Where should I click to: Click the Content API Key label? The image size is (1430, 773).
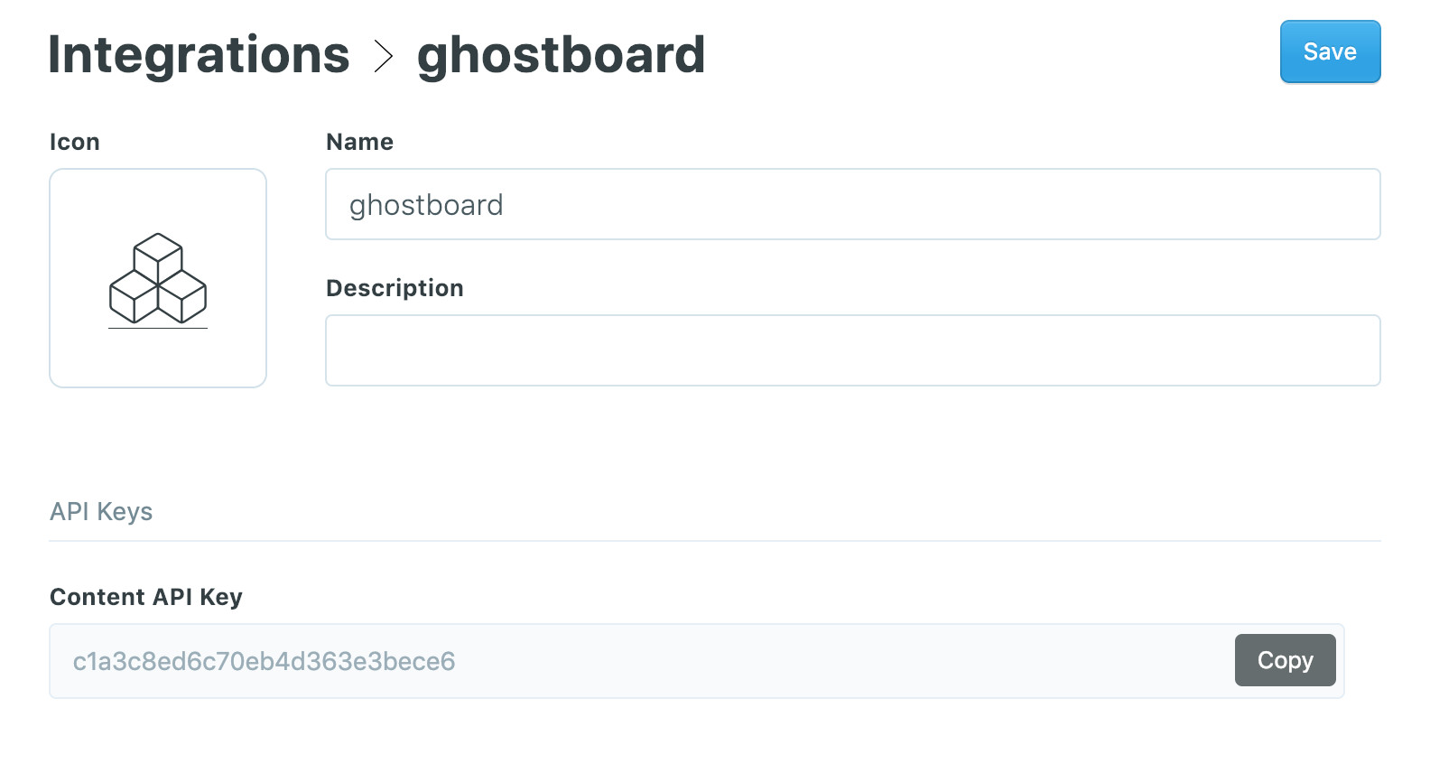146,597
